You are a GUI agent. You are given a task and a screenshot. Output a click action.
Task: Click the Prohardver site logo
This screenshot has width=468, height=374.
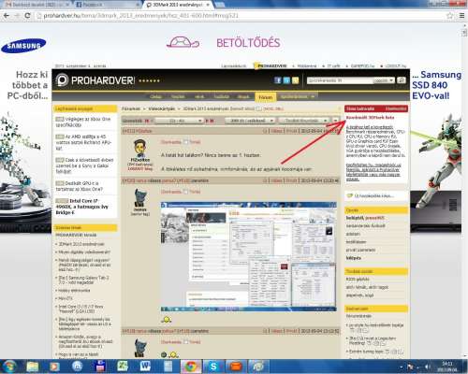[95, 80]
